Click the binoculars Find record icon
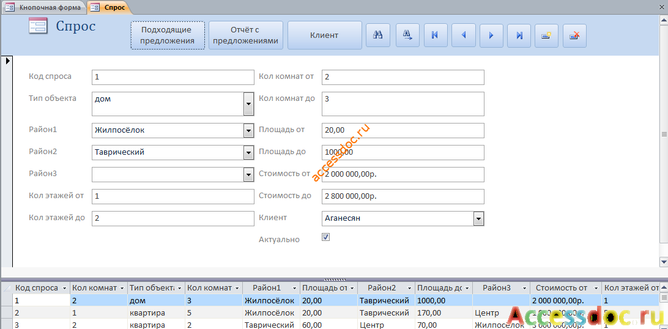 pos(378,35)
